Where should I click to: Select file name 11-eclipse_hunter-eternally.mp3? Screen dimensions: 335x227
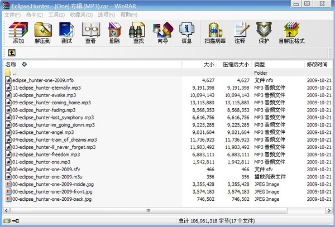46,88
